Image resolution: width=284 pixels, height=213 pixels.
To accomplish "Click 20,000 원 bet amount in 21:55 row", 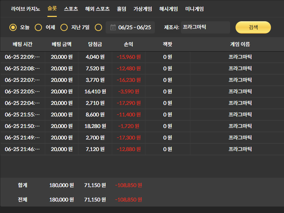I will [62, 115].
